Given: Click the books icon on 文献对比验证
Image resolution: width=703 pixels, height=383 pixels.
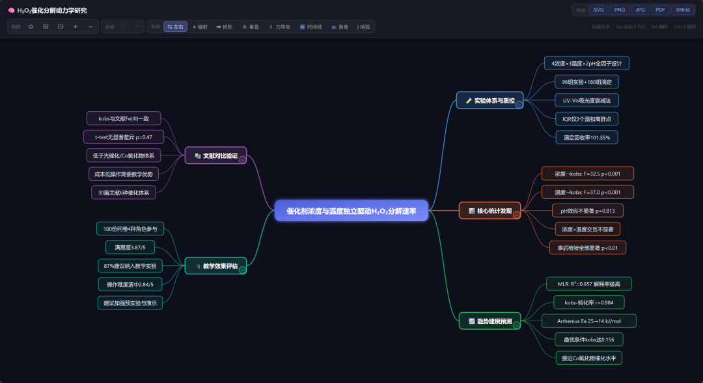Looking at the screenshot, I should tap(197, 156).
